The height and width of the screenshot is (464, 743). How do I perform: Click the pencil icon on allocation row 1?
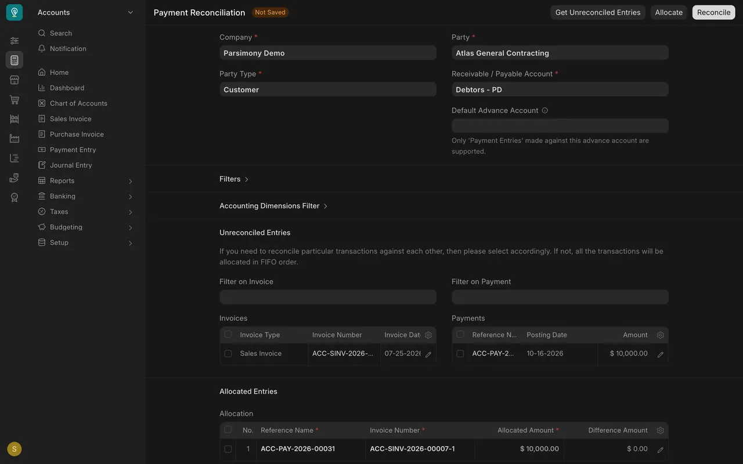tap(660, 449)
